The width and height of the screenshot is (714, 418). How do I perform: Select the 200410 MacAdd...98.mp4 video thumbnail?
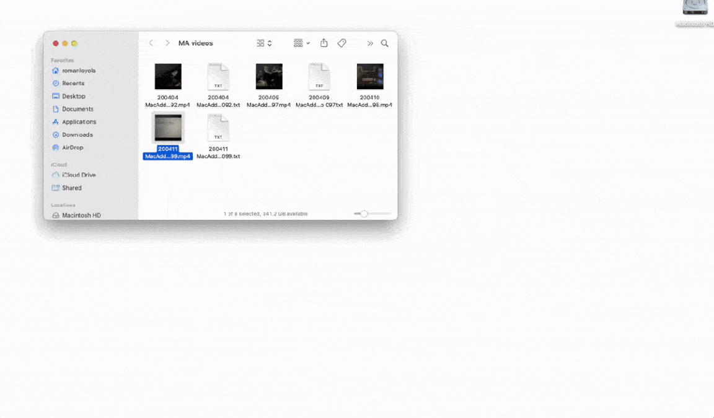point(370,76)
